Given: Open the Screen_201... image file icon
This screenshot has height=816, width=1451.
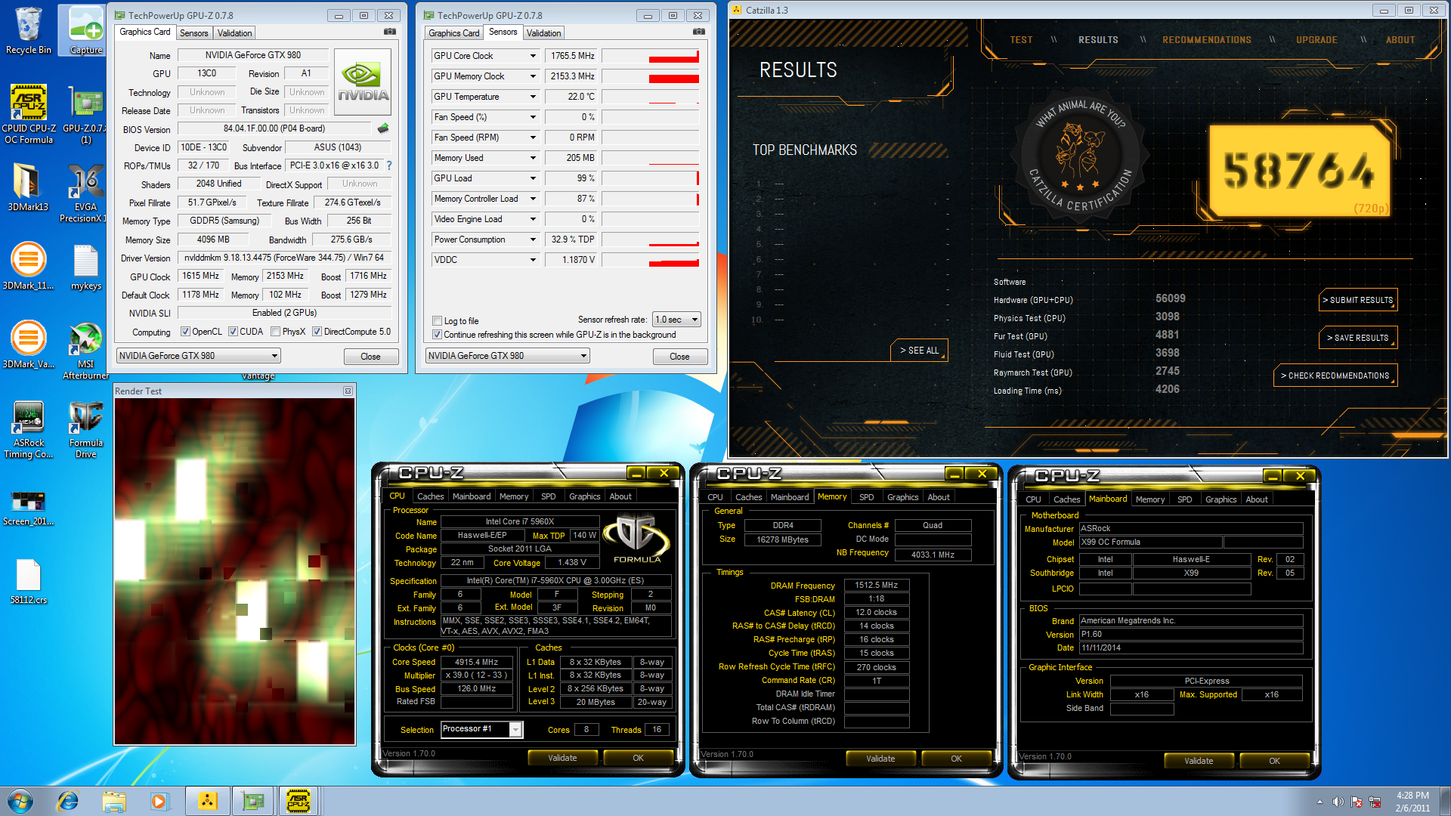Looking at the screenshot, I should pos(29,507).
